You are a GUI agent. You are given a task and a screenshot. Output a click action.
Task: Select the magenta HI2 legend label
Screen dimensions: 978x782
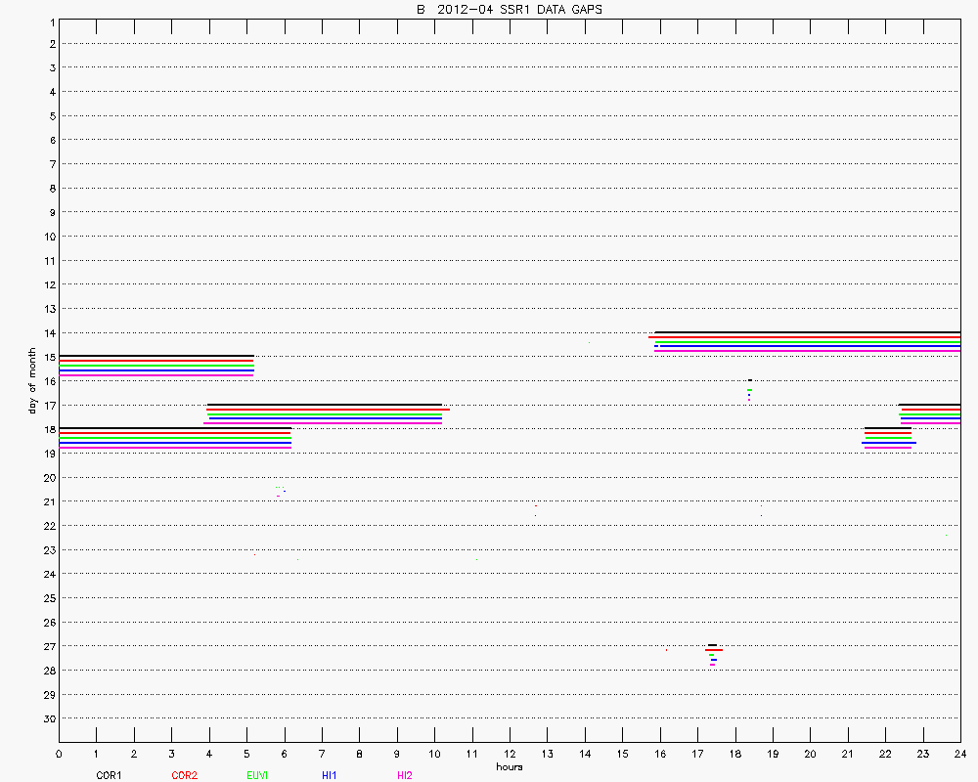coord(405,775)
